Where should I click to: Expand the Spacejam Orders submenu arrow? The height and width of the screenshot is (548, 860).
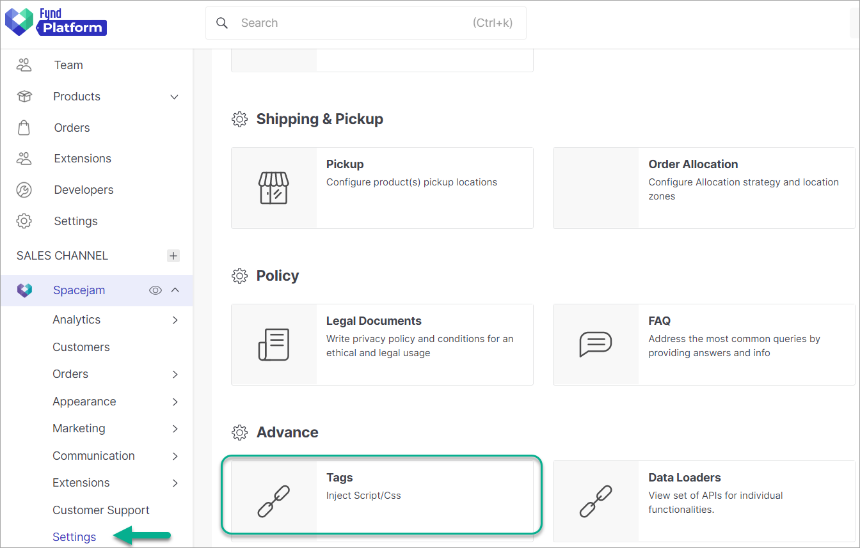click(175, 375)
